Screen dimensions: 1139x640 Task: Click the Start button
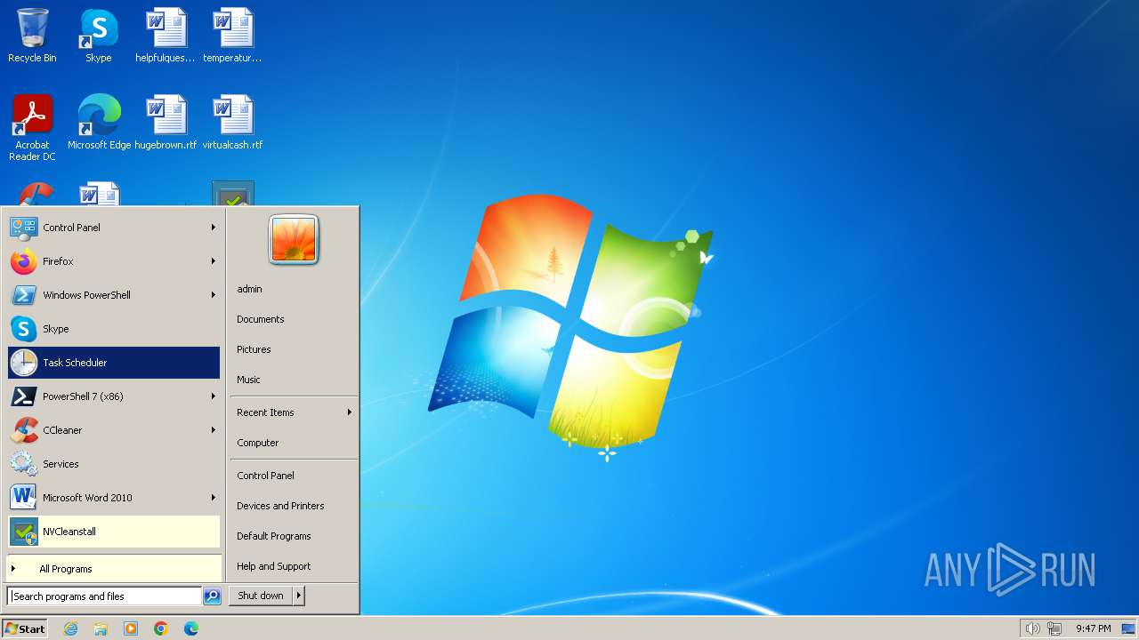coord(25,628)
